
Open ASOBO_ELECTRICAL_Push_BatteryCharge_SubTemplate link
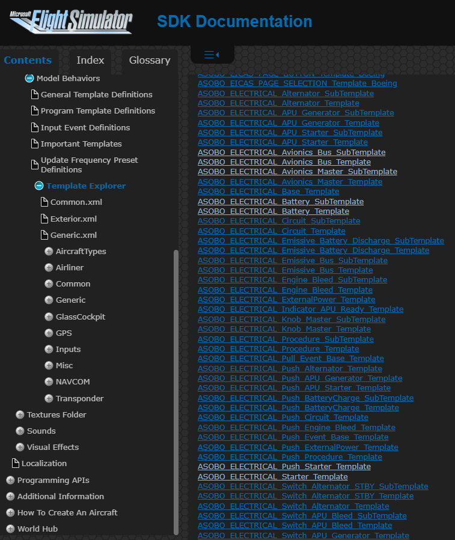click(x=306, y=398)
